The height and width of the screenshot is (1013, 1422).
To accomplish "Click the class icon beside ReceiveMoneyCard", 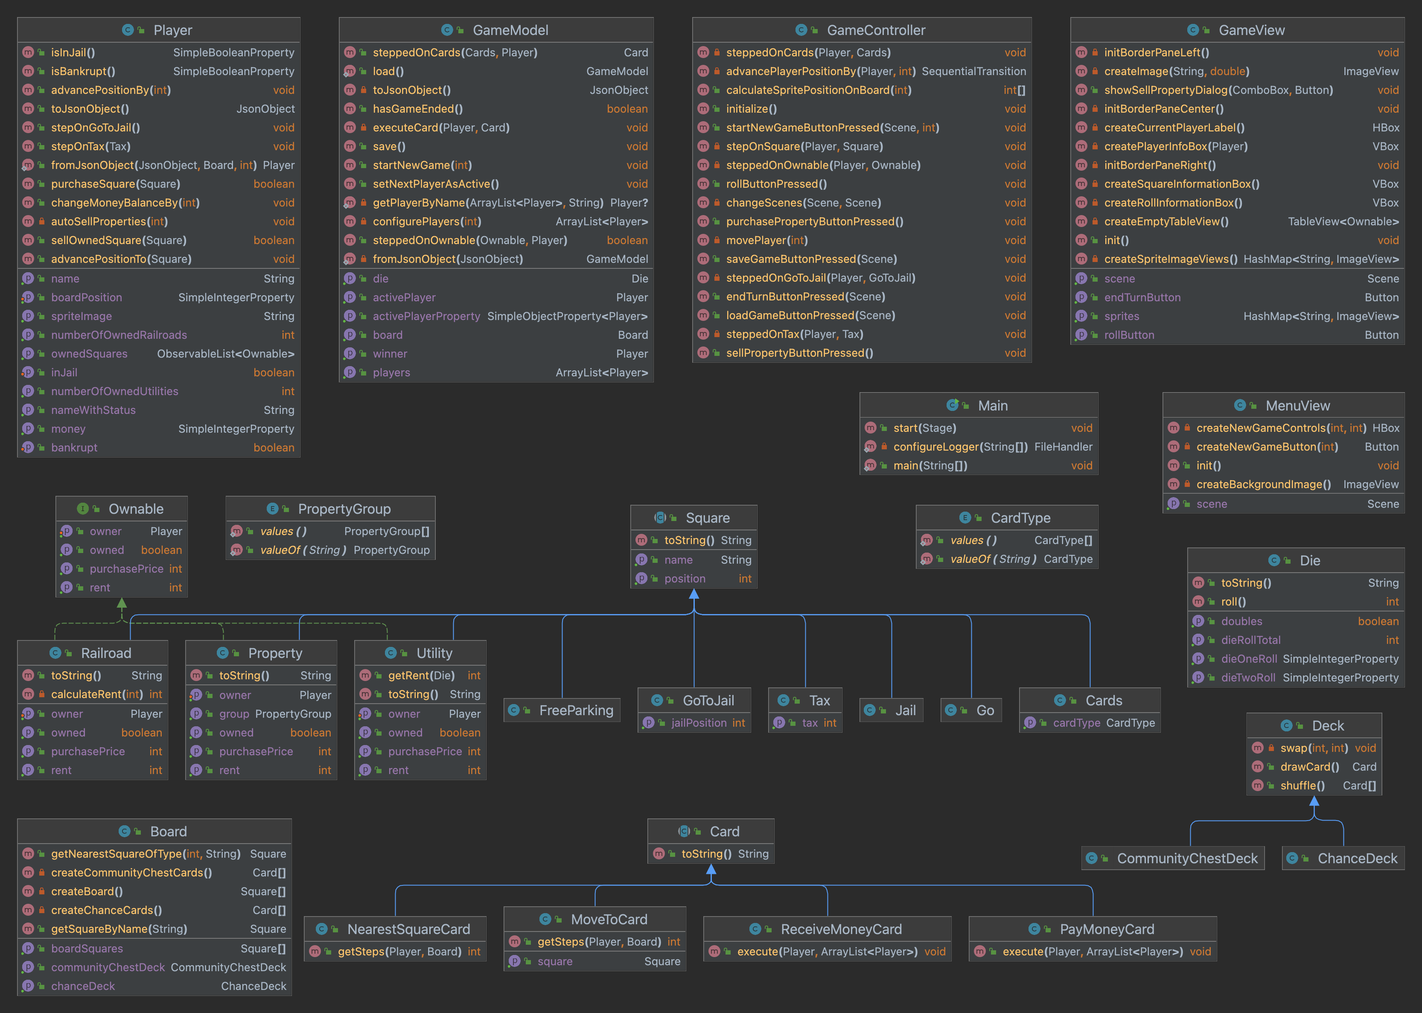I will [755, 929].
